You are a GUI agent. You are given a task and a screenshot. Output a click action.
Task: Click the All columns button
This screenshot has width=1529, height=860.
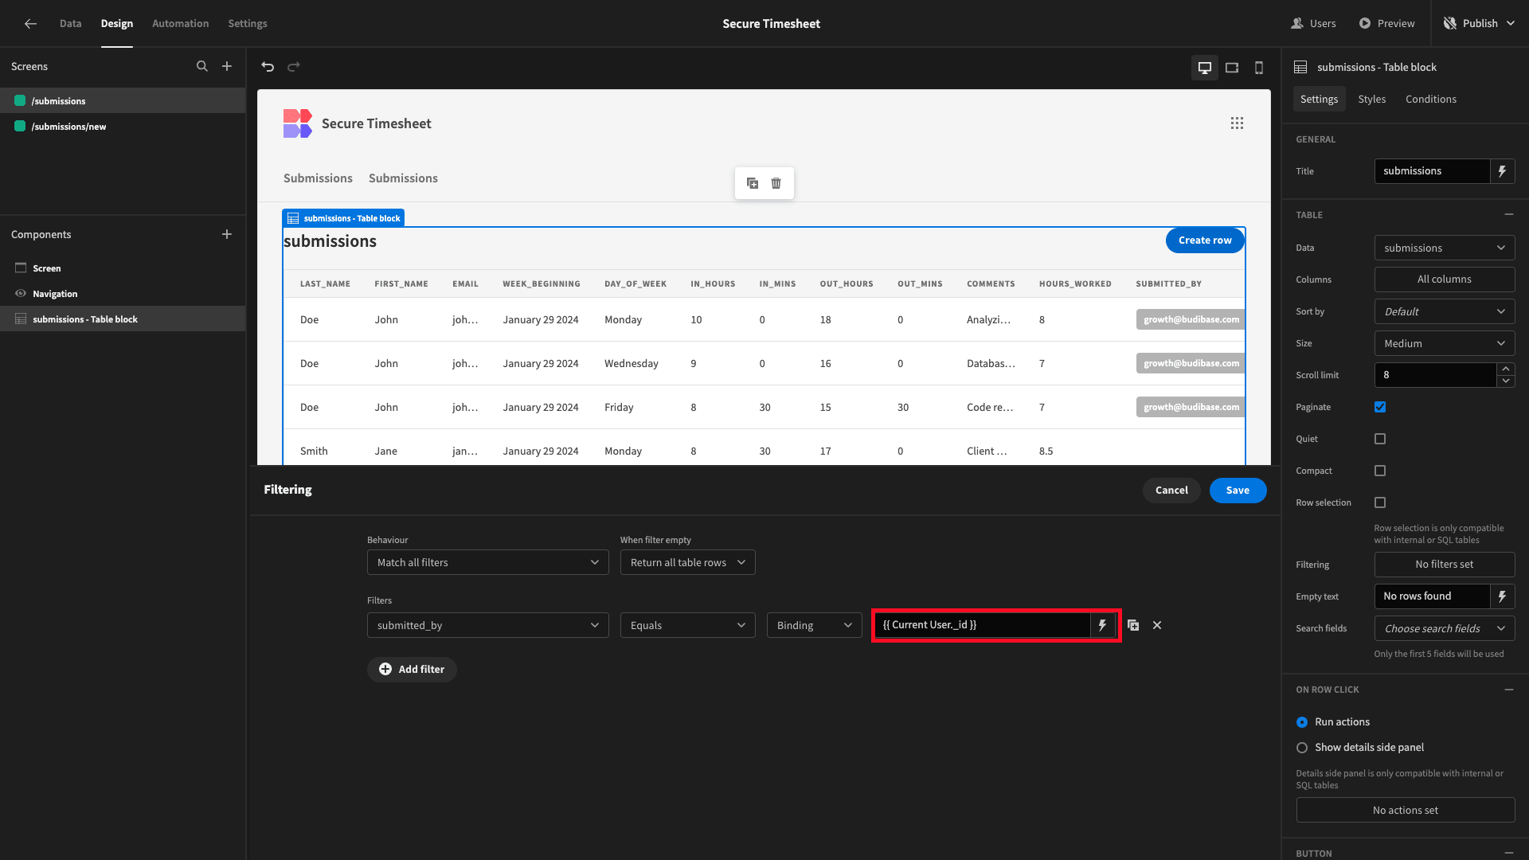(1445, 279)
